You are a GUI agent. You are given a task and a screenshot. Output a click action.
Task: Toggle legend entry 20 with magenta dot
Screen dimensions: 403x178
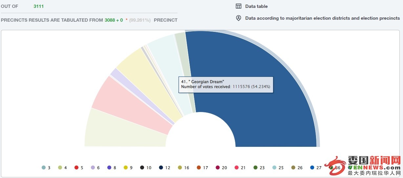(221, 167)
